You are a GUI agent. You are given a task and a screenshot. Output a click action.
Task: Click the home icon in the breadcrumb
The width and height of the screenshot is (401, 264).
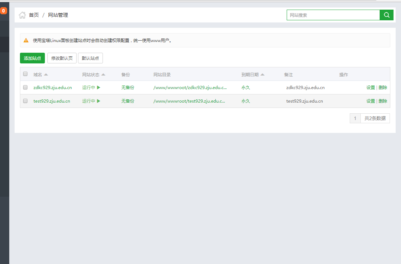click(x=22, y=15)
